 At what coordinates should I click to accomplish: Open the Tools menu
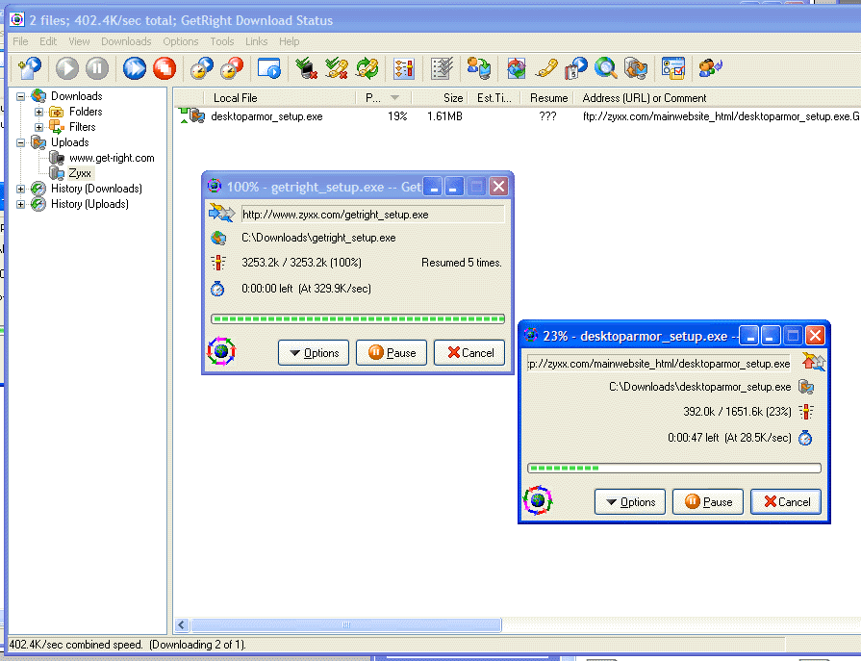pos(222,41)
